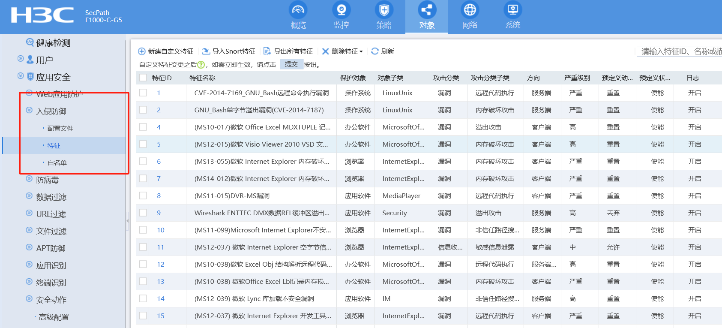
Task: Select 白名单 in the sidebar
Action: pyautogui.click(x=57, y=163)
